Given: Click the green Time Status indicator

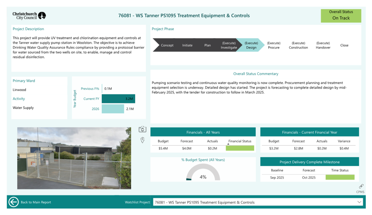Looking at the screenshot, I should click(340, 177).
